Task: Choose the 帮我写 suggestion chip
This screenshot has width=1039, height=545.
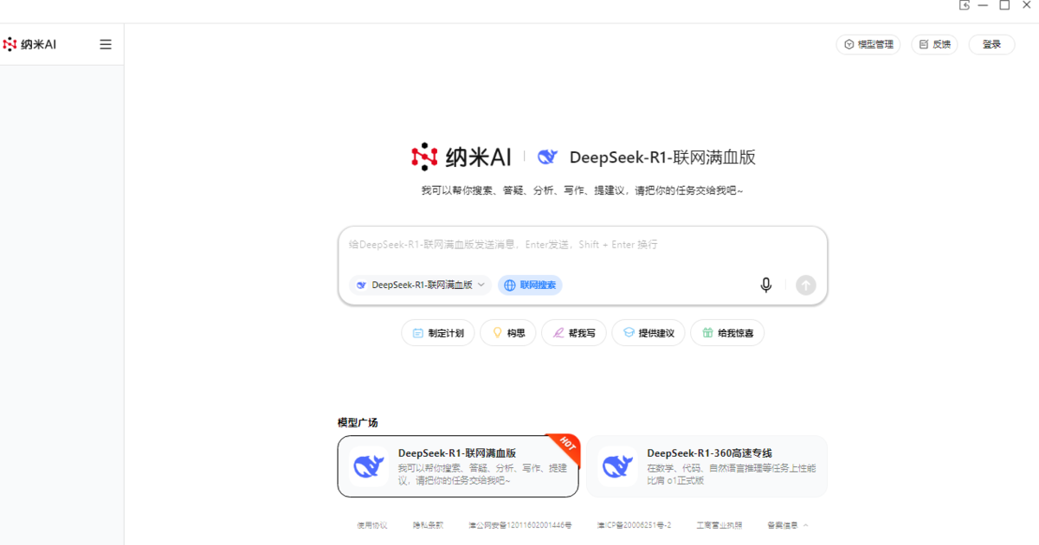Action: pos(574,333)
